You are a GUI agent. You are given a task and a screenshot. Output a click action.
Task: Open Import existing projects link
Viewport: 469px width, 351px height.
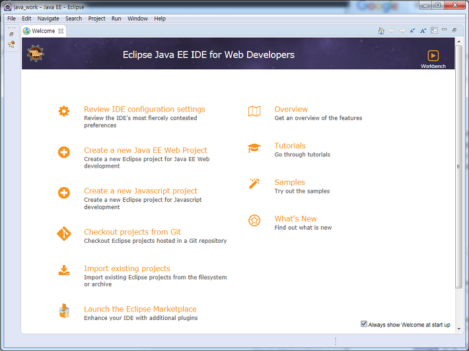(127, 269)
